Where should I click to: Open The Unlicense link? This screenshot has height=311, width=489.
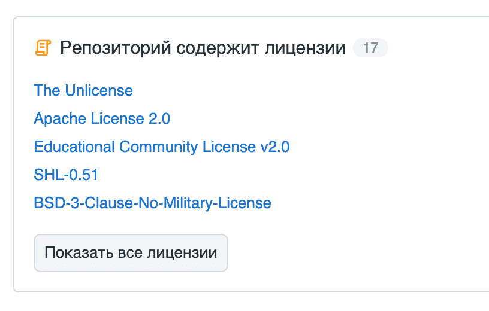(83, 90)
